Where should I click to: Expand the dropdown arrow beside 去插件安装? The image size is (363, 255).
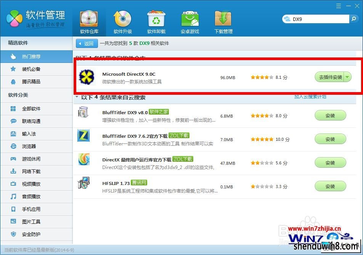pyautogui.click(x=348, y=77)
